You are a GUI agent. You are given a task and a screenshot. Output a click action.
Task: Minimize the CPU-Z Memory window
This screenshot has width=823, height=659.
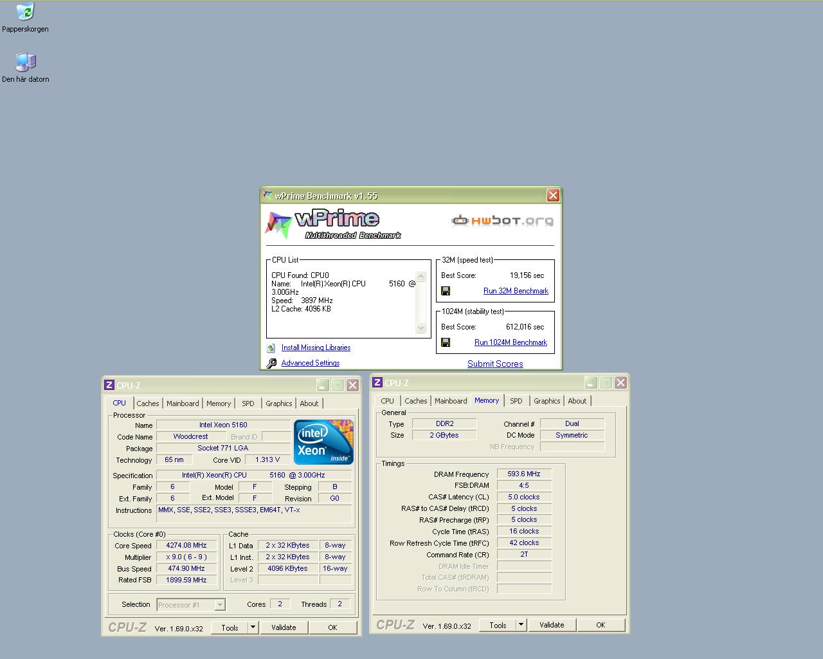tap(591, 382)
